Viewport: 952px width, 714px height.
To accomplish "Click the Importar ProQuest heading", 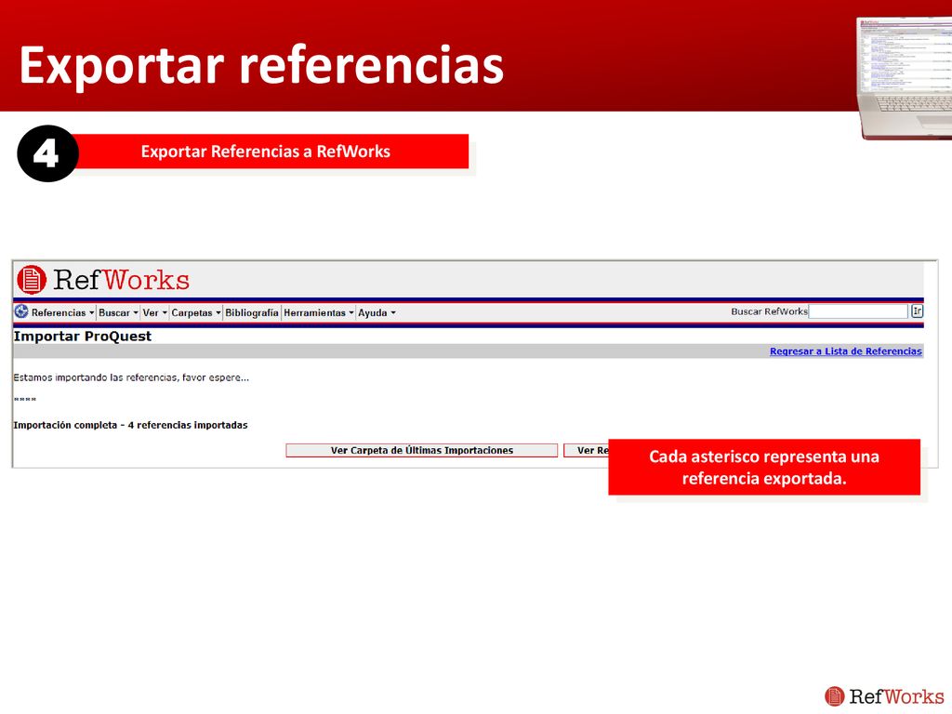I will click(x=83, y=336).
